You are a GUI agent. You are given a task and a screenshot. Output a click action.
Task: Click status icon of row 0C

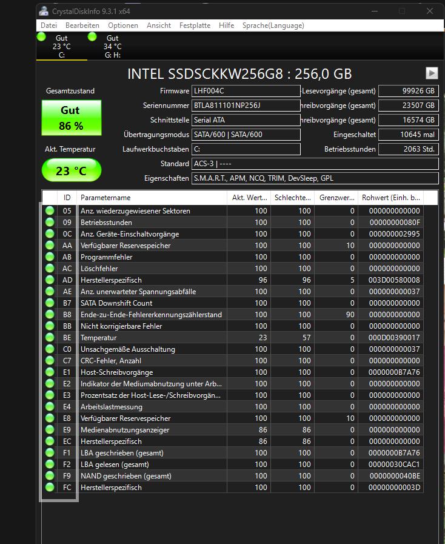(x=50, y=233)
